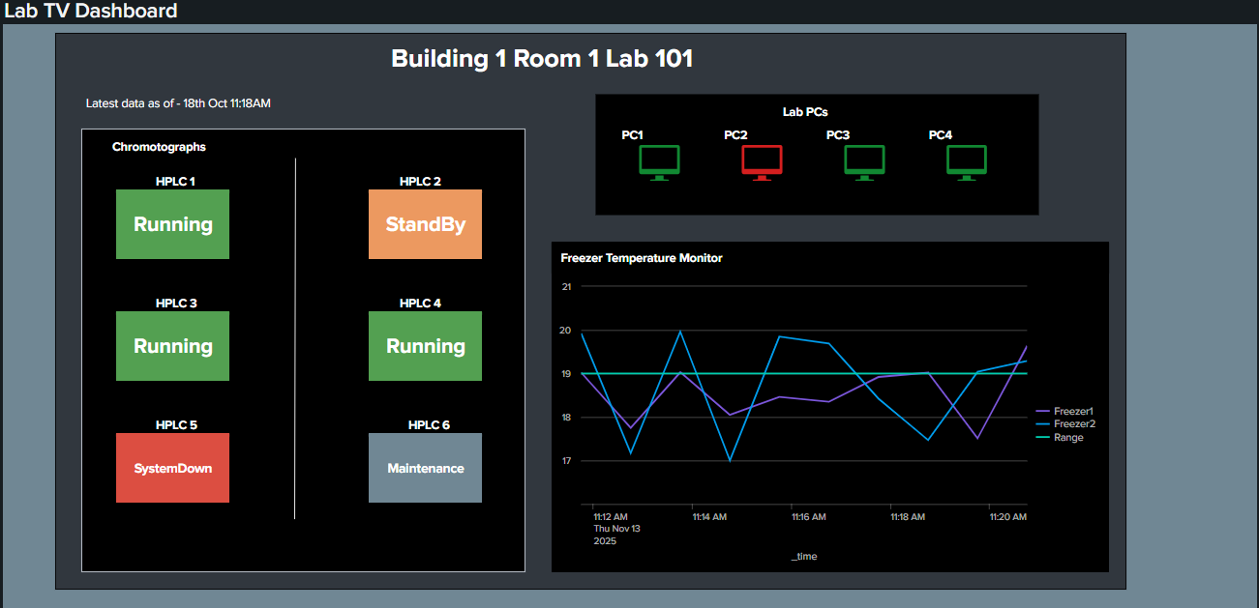Viewport: 1259px width, 608px height.
Task: Click the HPLC 2 StandBy status tile
Action: pos(425,224)
